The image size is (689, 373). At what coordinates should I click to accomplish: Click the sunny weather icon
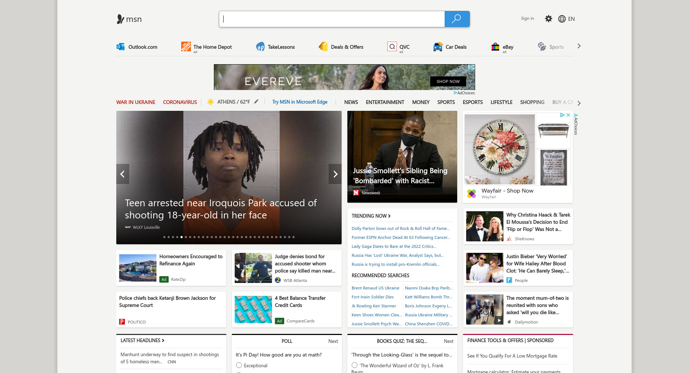[211, 102]
